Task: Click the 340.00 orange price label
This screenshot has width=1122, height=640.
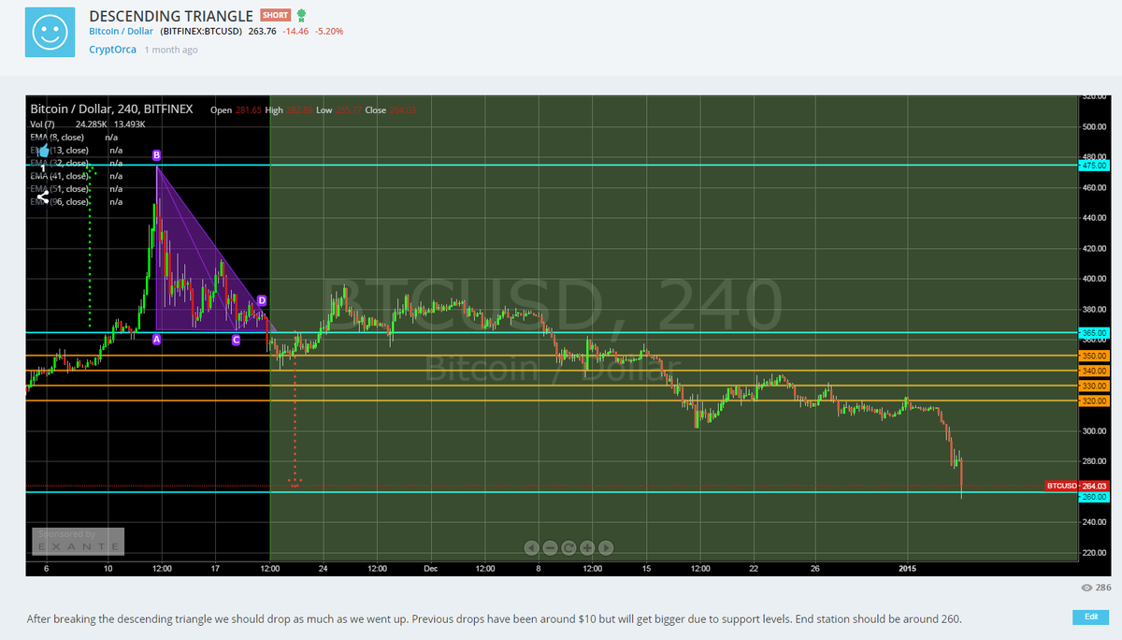Action: coord(1093,371)
